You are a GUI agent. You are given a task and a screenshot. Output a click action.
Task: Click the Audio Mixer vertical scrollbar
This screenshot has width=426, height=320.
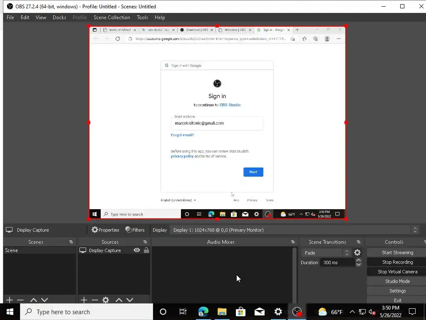tap(294, 275)
